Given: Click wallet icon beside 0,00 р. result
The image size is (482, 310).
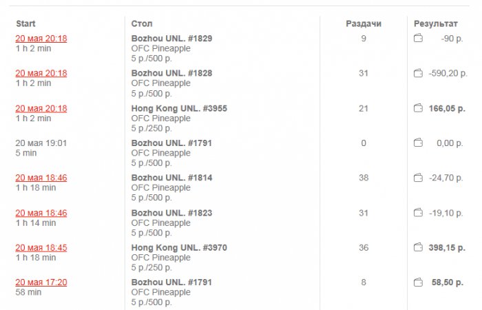Looking at the screenshot, I should click(418, 143).
